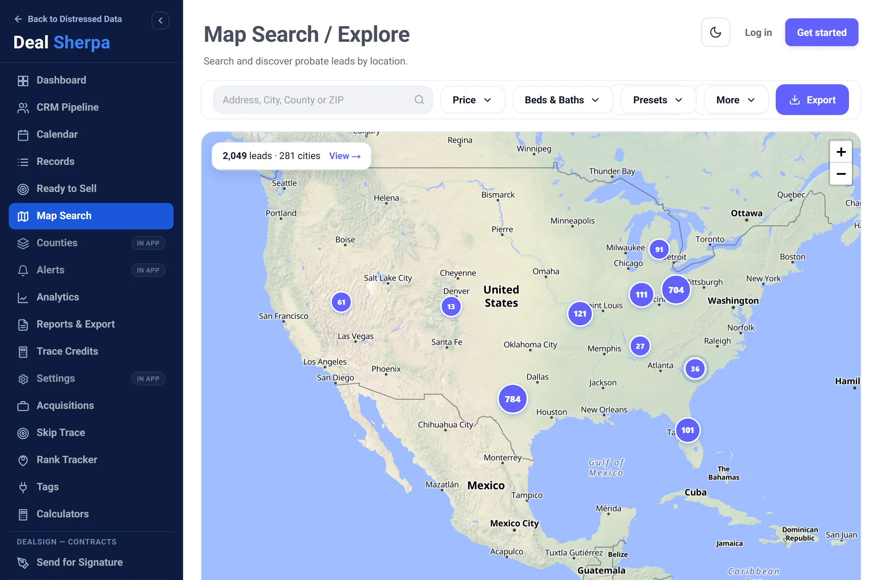Click the search magnifier icon
The height and width of the screenshot is (580, 879).
(419, 100)
